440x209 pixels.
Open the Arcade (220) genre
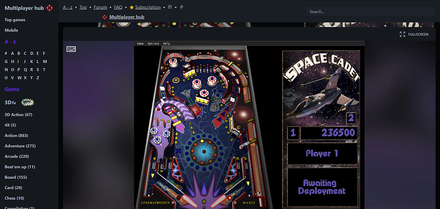coord(17,156)
